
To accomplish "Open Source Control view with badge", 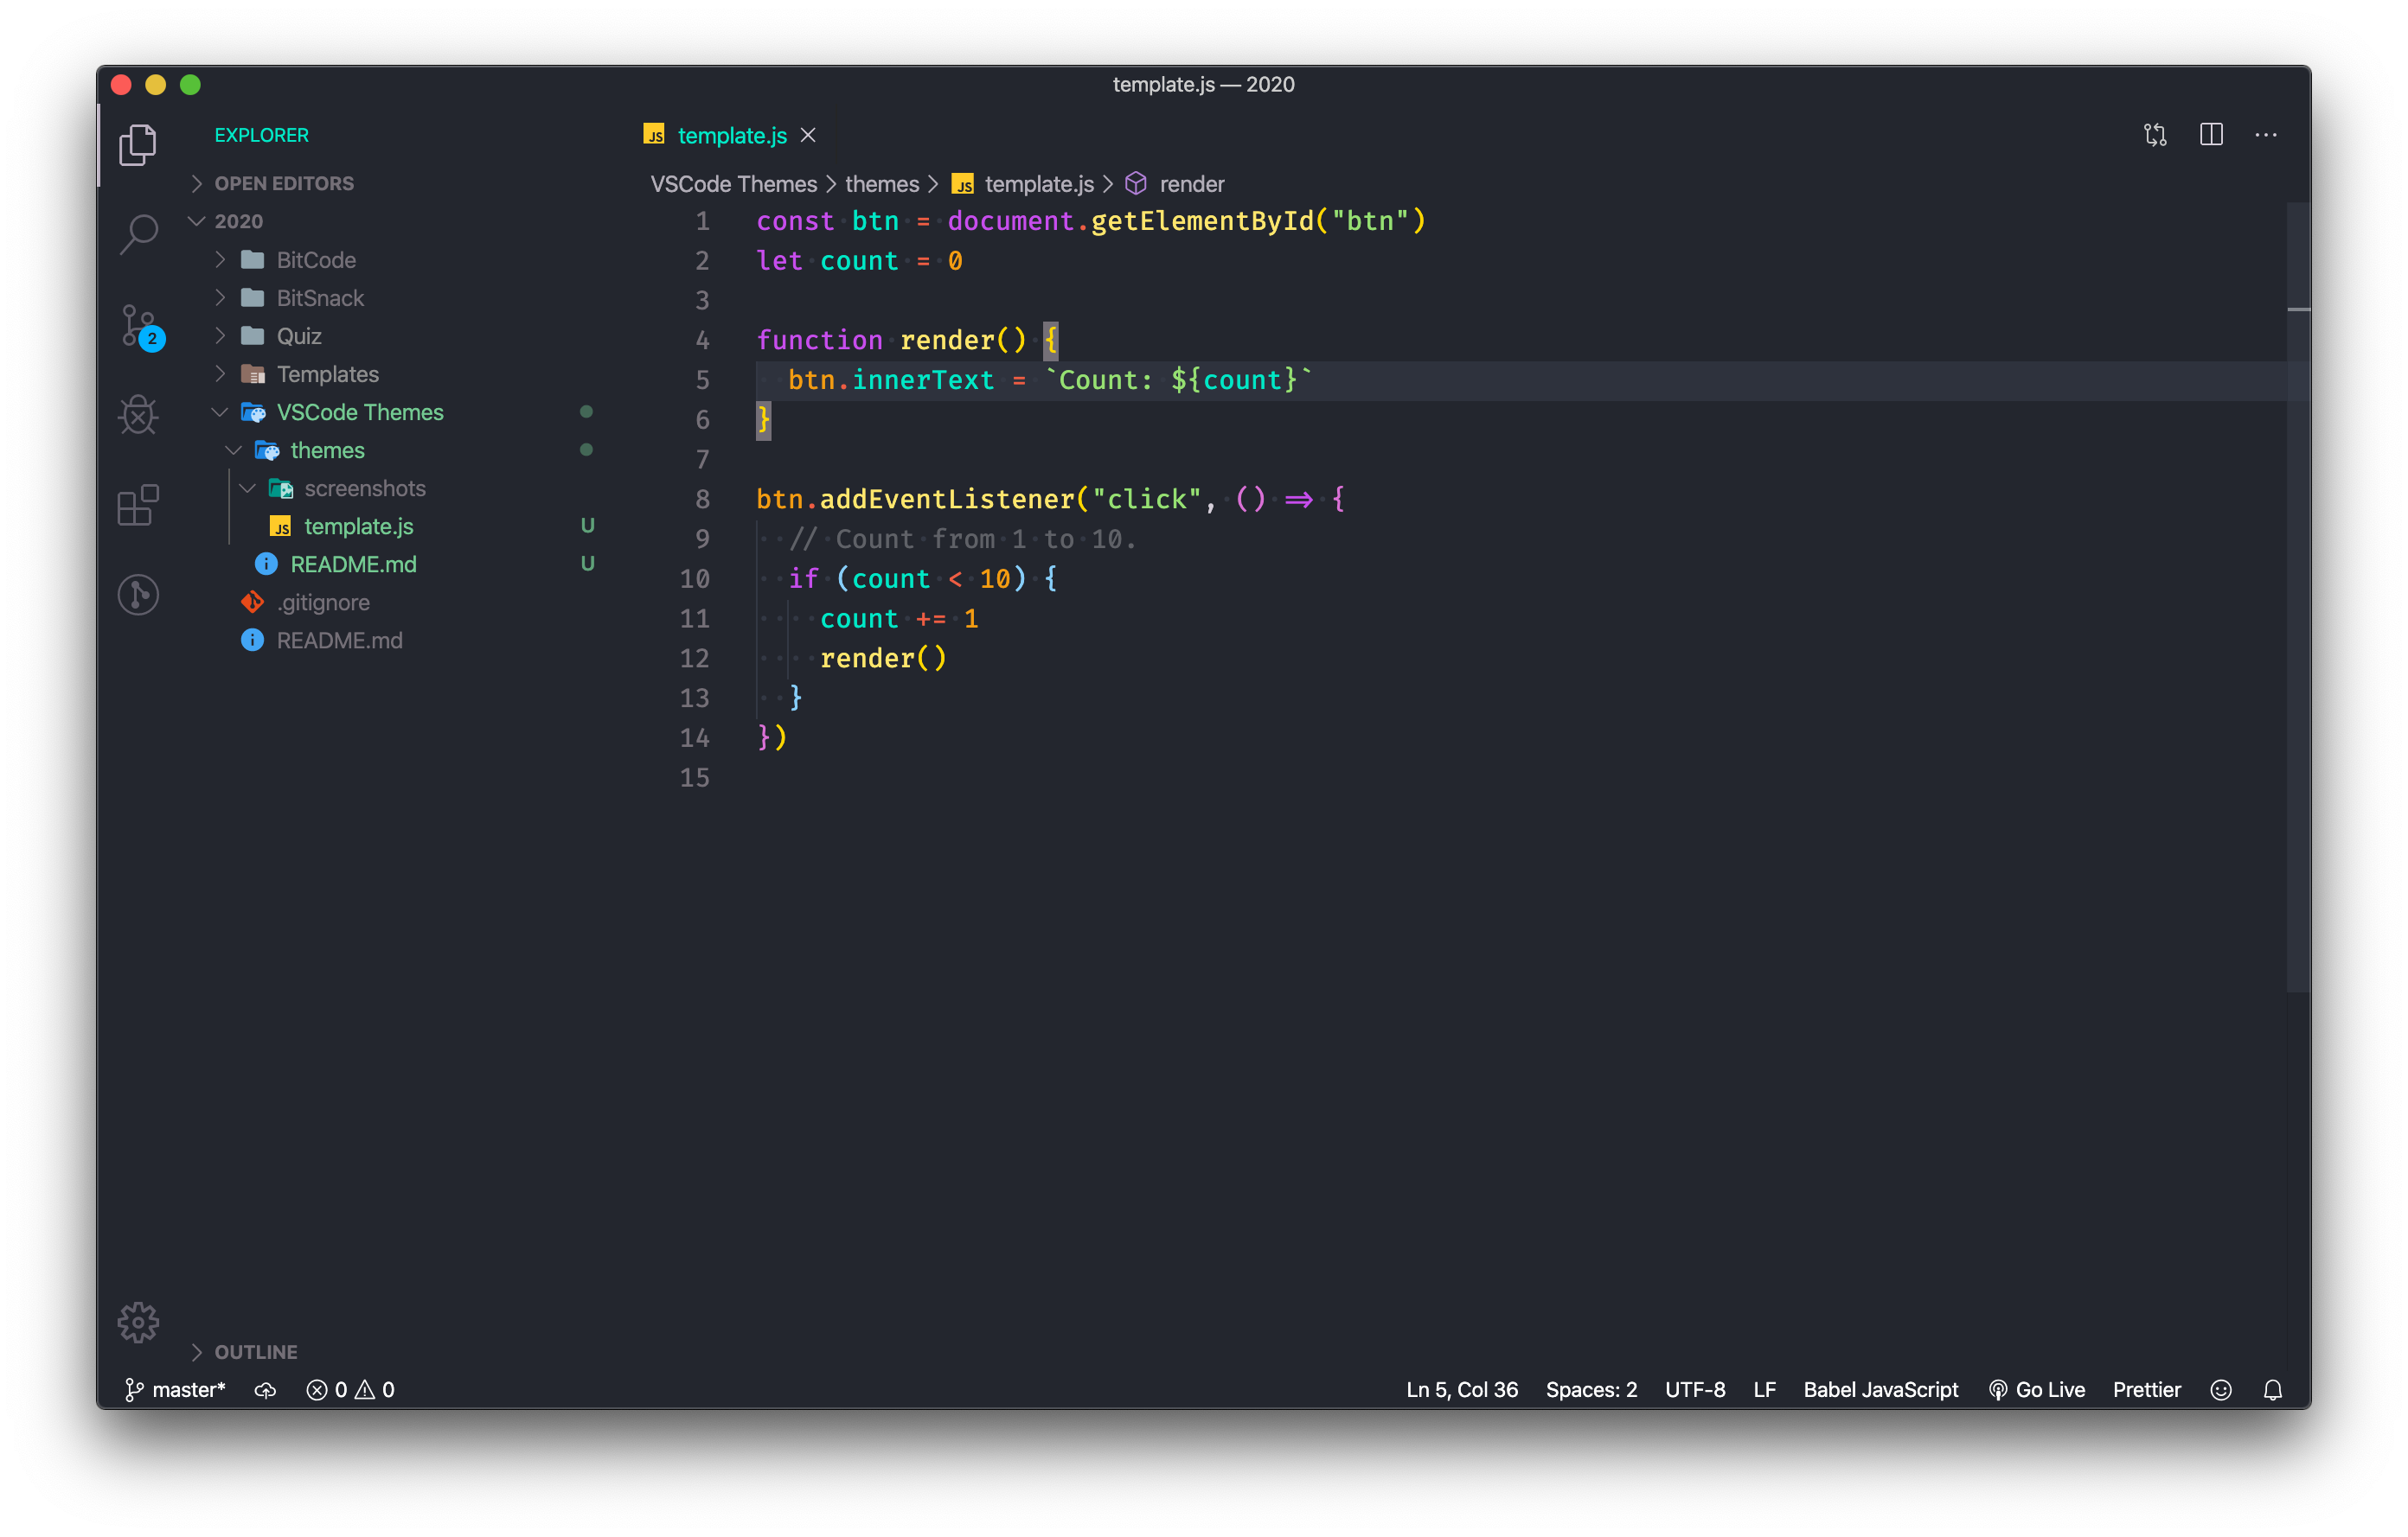I will tap(139, 326).
